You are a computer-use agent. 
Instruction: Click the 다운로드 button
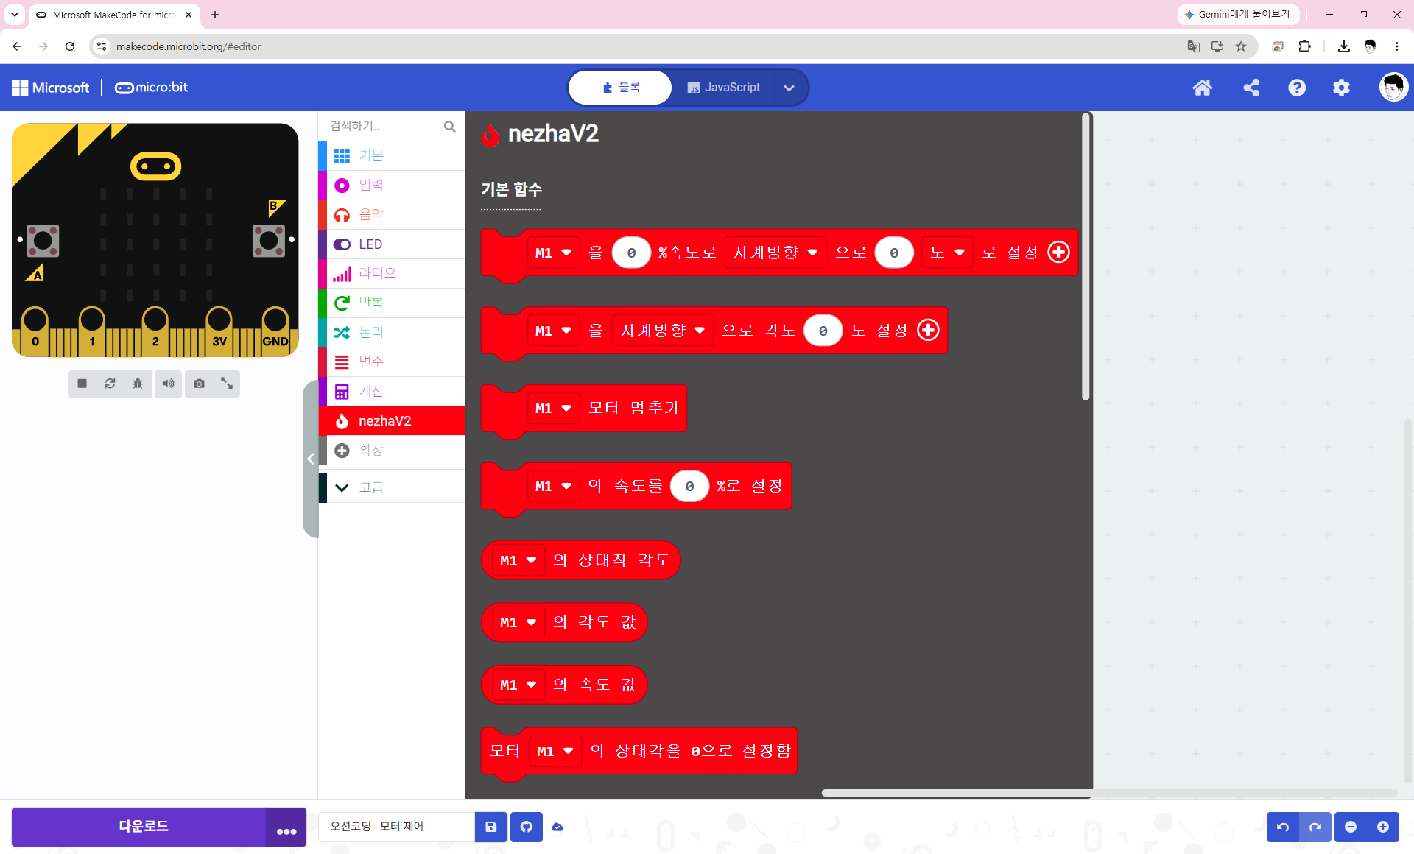(139, 827)
